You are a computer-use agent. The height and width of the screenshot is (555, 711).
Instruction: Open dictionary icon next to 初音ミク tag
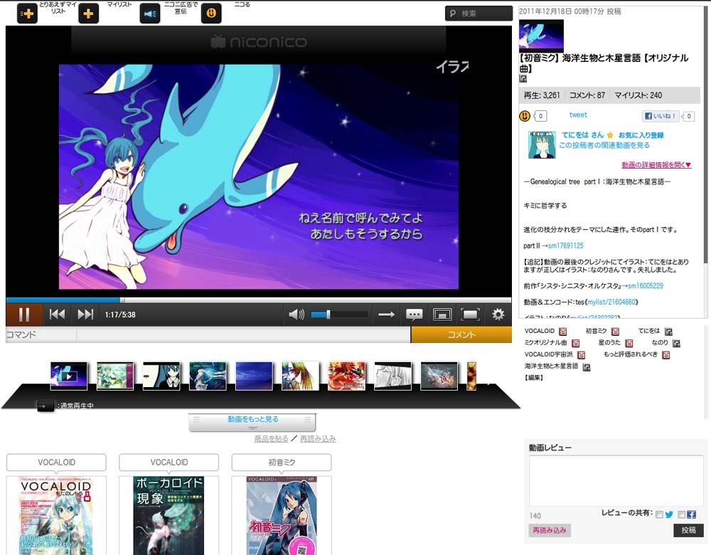point(615,332)
